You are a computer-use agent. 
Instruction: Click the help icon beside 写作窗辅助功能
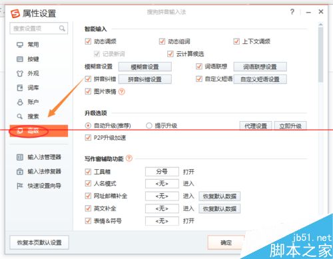tap(129, 158)
